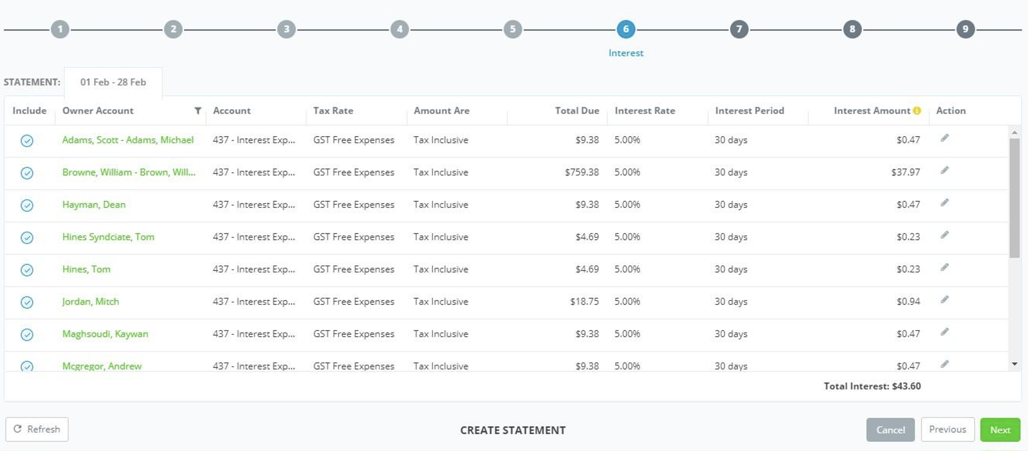The height and width of the screenshot is (451, 1028).
Task: Edit interest for Mcgregor, Andrew row
Action: point(944,364)
